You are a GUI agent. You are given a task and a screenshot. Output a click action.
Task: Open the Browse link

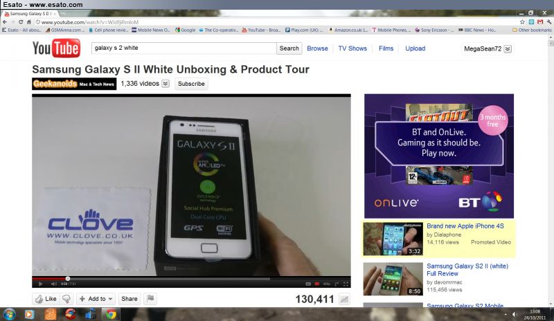coord(317,48)
